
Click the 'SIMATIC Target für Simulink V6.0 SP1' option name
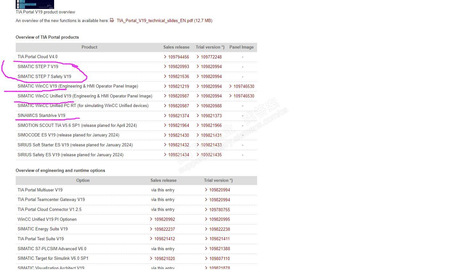pos(53,258)
